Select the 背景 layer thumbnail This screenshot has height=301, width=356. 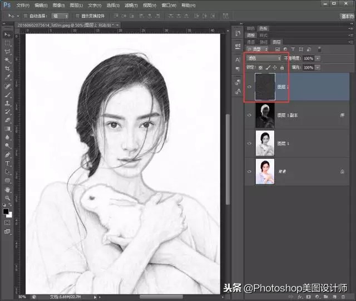coord(265,171)
